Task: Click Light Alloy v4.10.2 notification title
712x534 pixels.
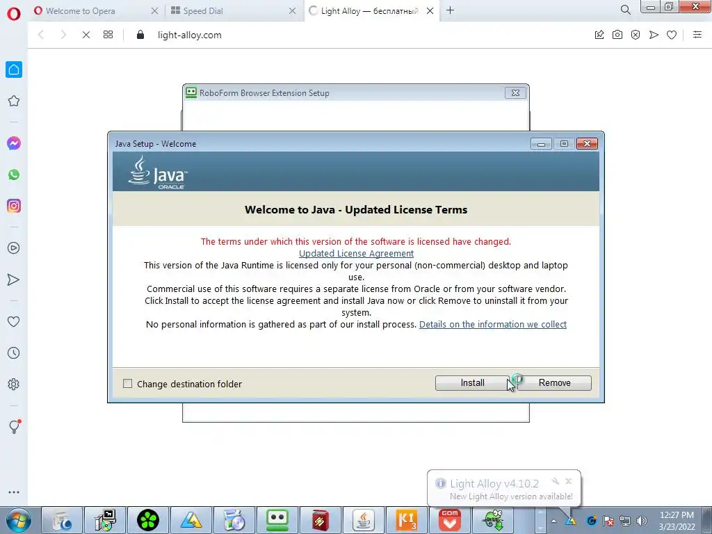Action: click(x=494, y=484)
